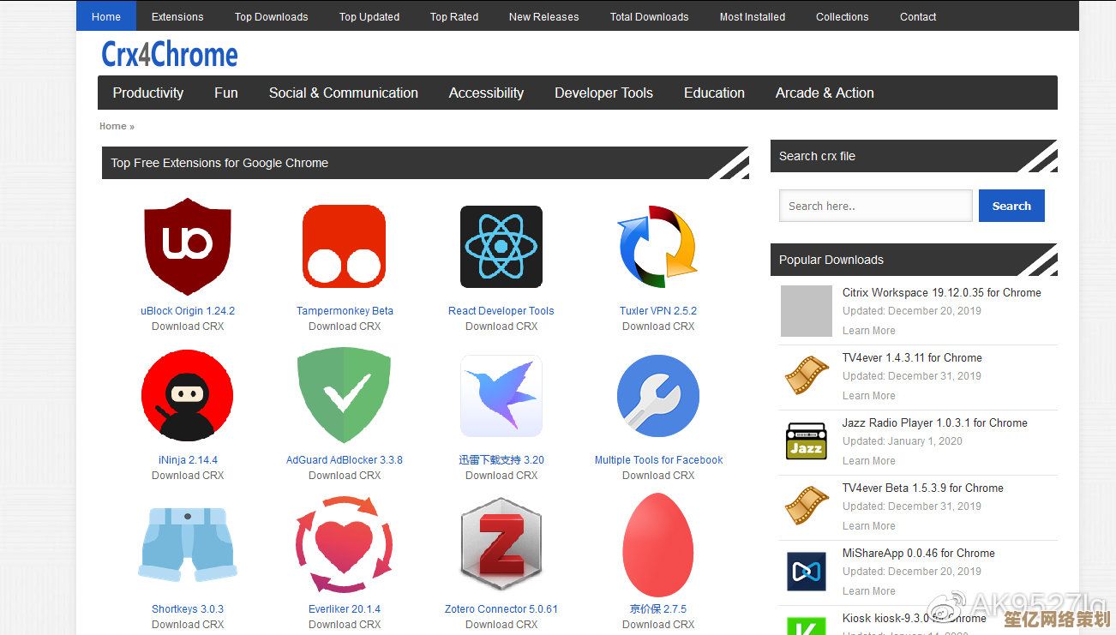Open TV4ever 1.4.3.11 for Chrome link
This screenshot has height=635, width=1116.
click(912, 358)
